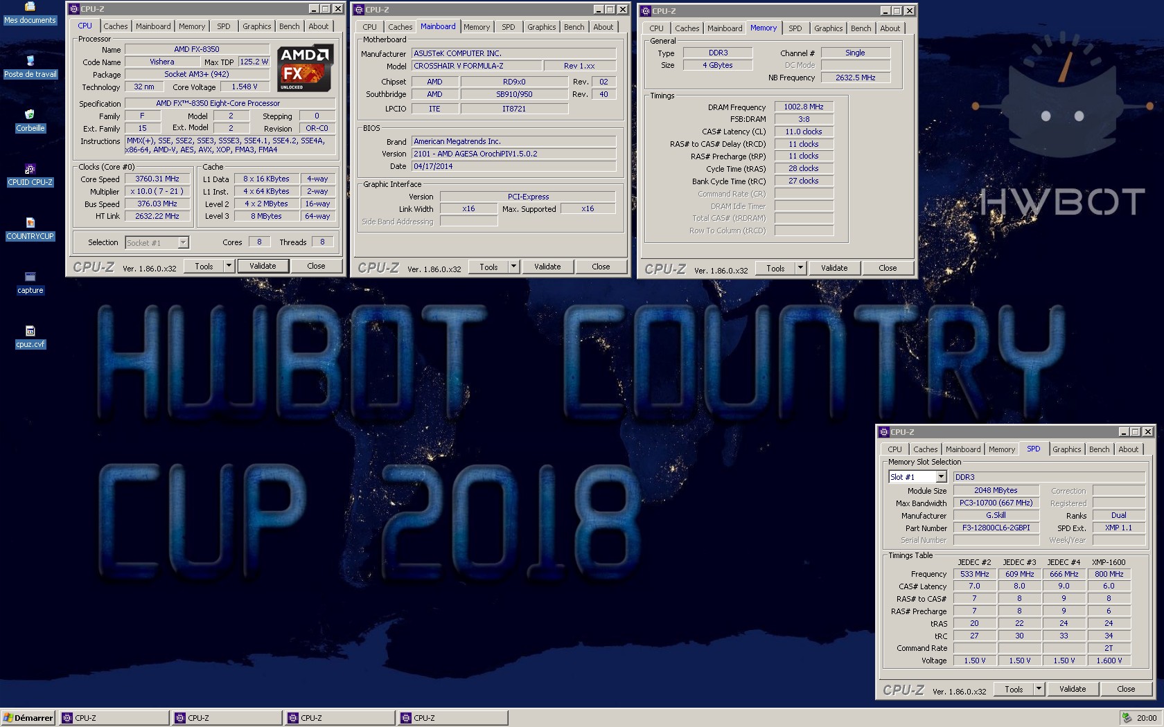Click Validate in Memory window
The width and height of the screenshot is (1164, 727).
834,268
